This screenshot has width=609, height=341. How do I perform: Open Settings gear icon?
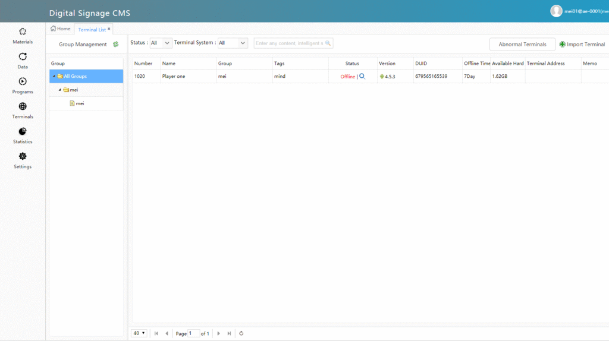coord(23,157)
